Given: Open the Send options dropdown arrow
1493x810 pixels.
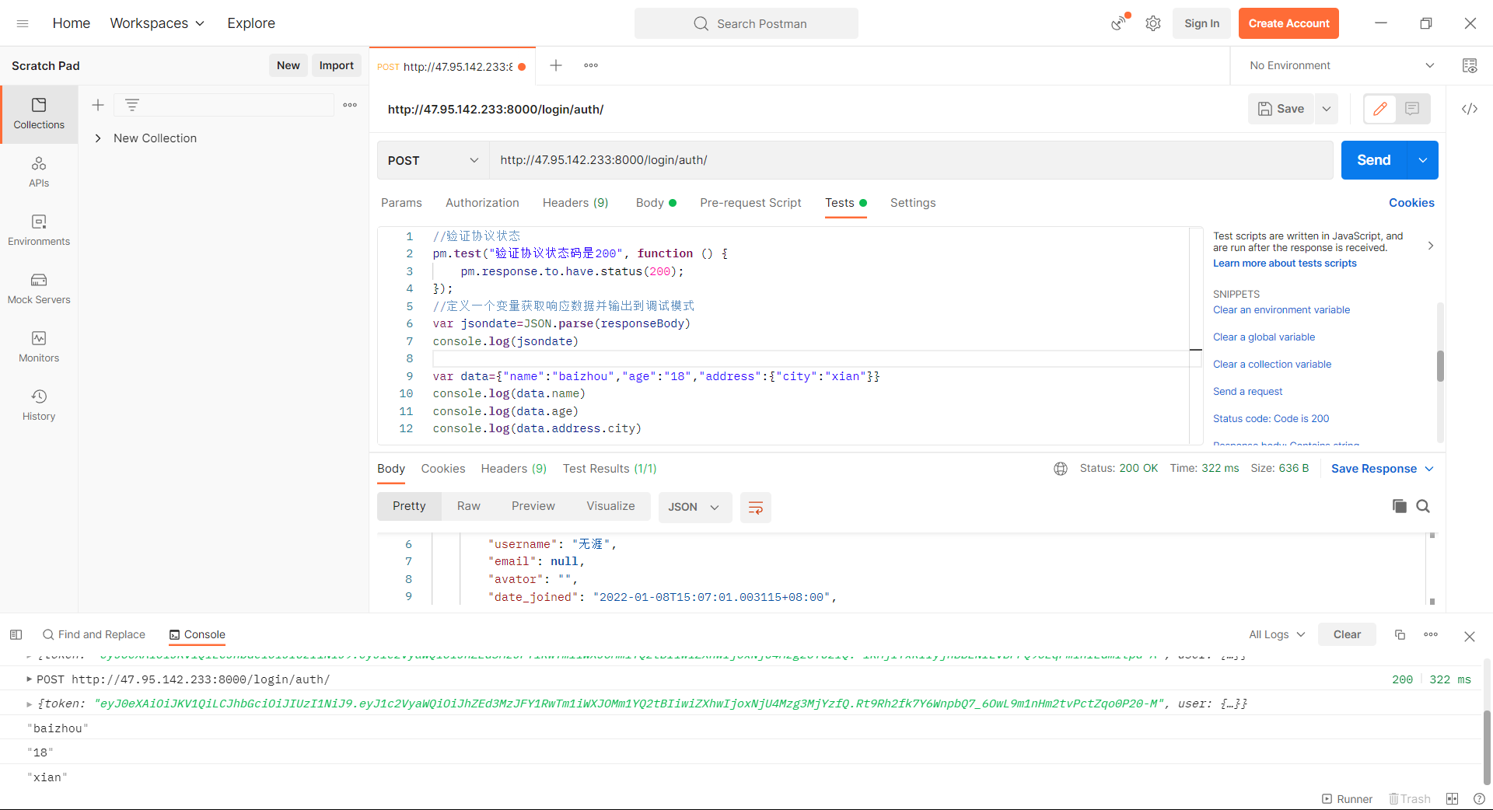Looking at the screenshot, I should tap(1422, 160).
